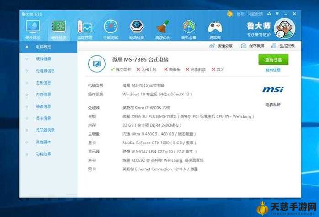Click the MSI brand logo

[273, 90]
